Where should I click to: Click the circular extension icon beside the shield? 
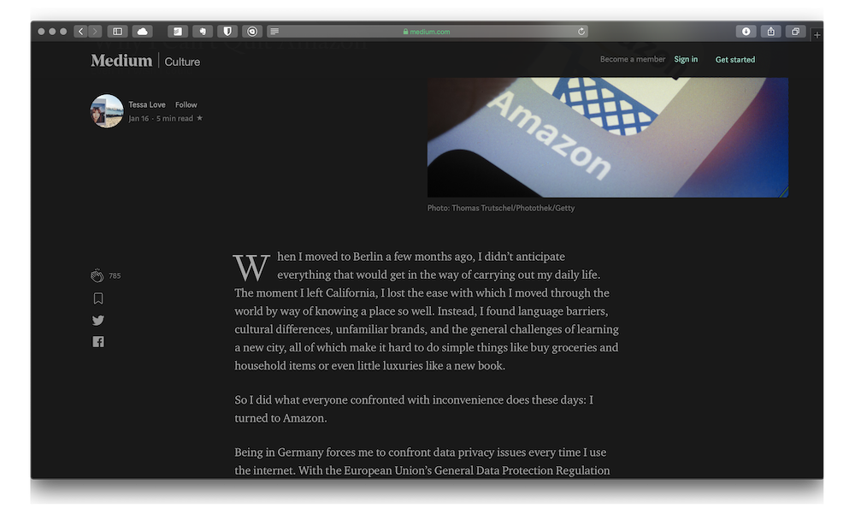pos(252,32)
